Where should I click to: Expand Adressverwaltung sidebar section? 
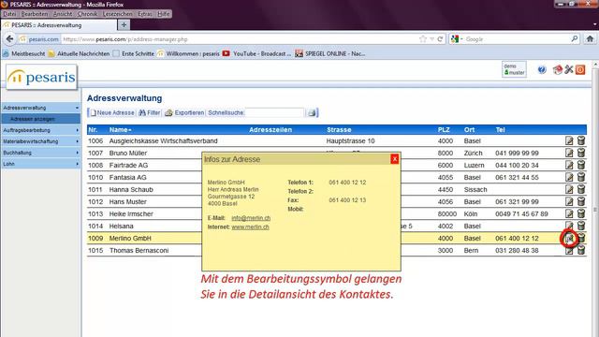pyautogui.click(x=40, y=108)
